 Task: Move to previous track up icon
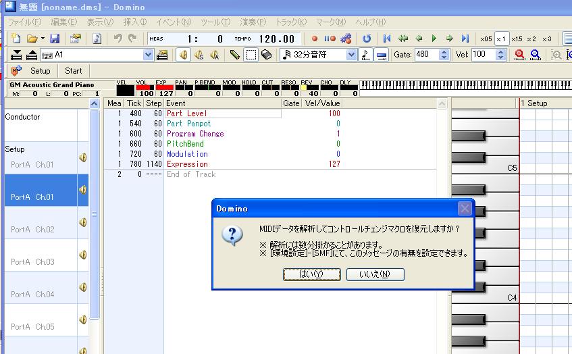[x=32, y=55]
